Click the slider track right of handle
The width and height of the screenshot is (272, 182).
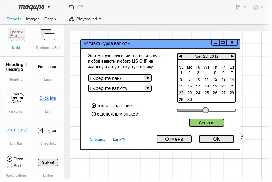point(222,110)
